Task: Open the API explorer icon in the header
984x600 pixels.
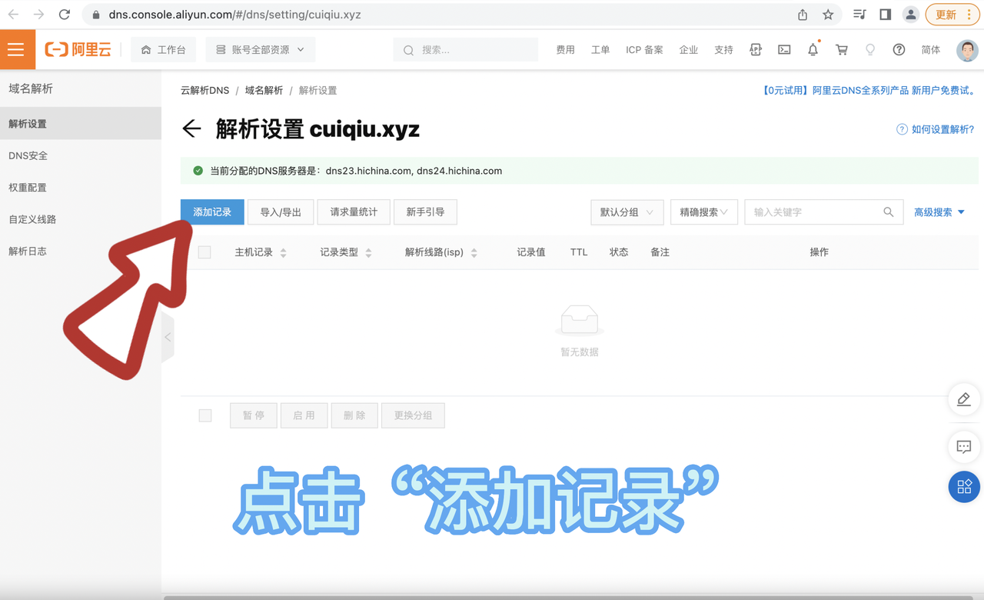Action: click(x=756, y=49)
